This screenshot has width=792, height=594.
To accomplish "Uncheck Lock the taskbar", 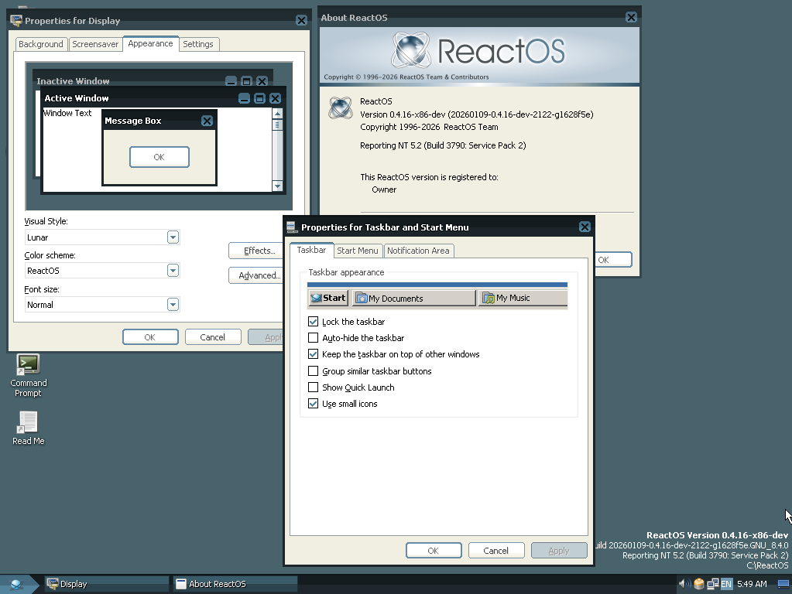I will pyautogui.click(x=314, y=322).
